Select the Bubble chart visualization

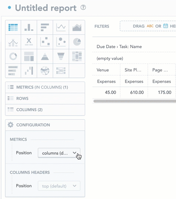61,42
